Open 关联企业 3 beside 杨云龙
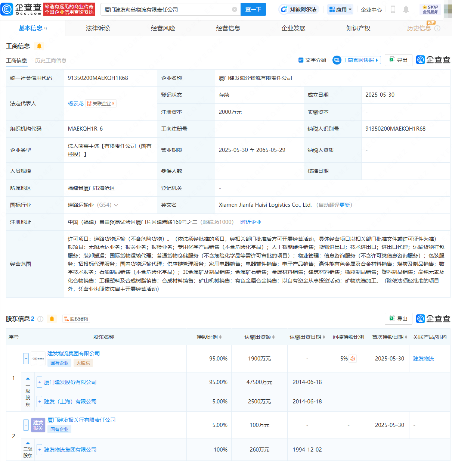452x462 pixels. coord(101,103)
